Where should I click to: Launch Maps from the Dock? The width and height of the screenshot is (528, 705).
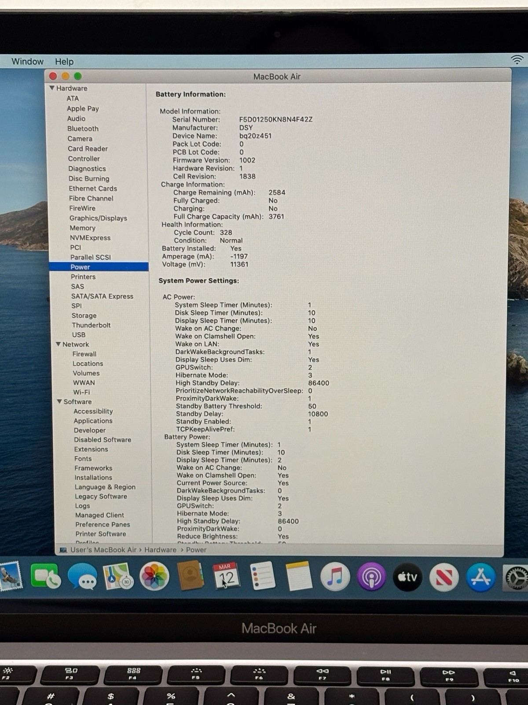pos(118,576)
